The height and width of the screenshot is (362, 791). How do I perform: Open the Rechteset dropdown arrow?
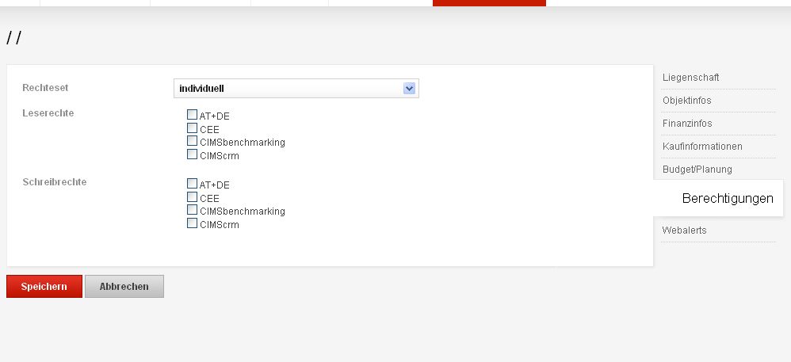pos(409,89)
